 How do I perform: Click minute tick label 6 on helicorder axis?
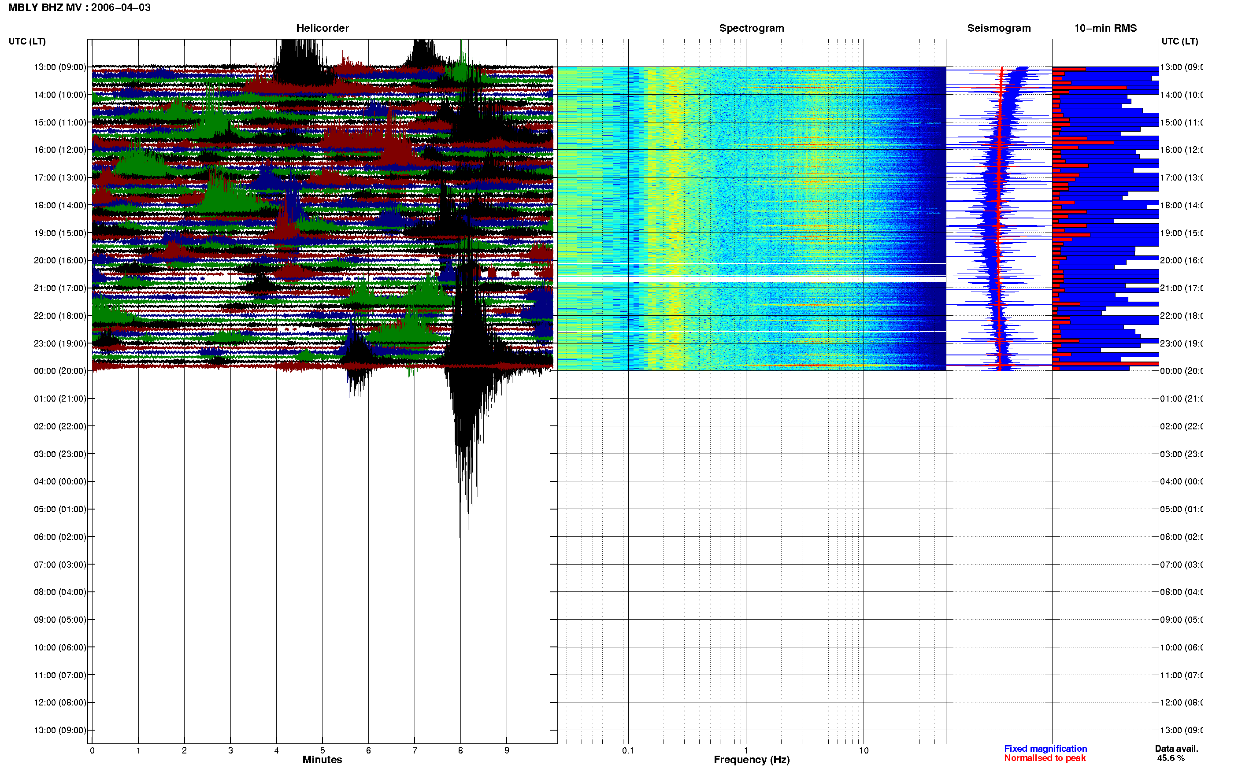[x=369, y=750]
